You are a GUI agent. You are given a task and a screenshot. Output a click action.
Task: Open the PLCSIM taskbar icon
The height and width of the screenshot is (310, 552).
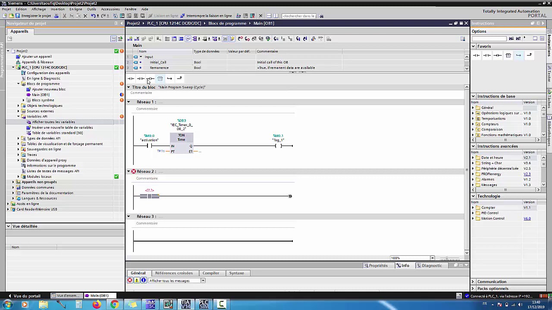(x=204, y=304)
